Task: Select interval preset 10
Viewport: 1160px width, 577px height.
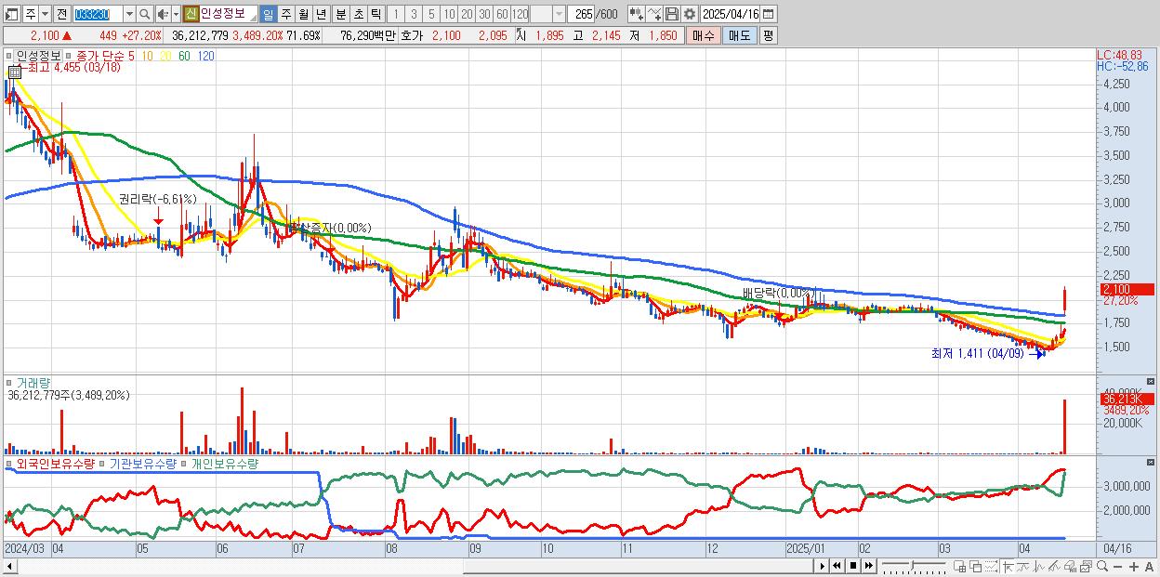Action: [449, 14]
